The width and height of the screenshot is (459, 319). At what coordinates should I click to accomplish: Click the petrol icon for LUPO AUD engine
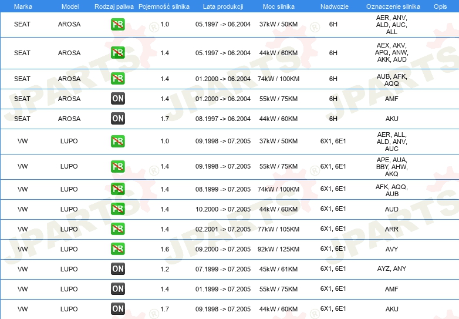point(117,209)
